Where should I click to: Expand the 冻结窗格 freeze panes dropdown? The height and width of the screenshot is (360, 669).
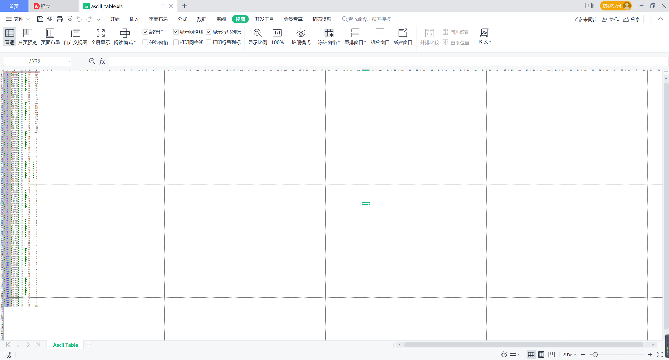click(x=339, y=42)
